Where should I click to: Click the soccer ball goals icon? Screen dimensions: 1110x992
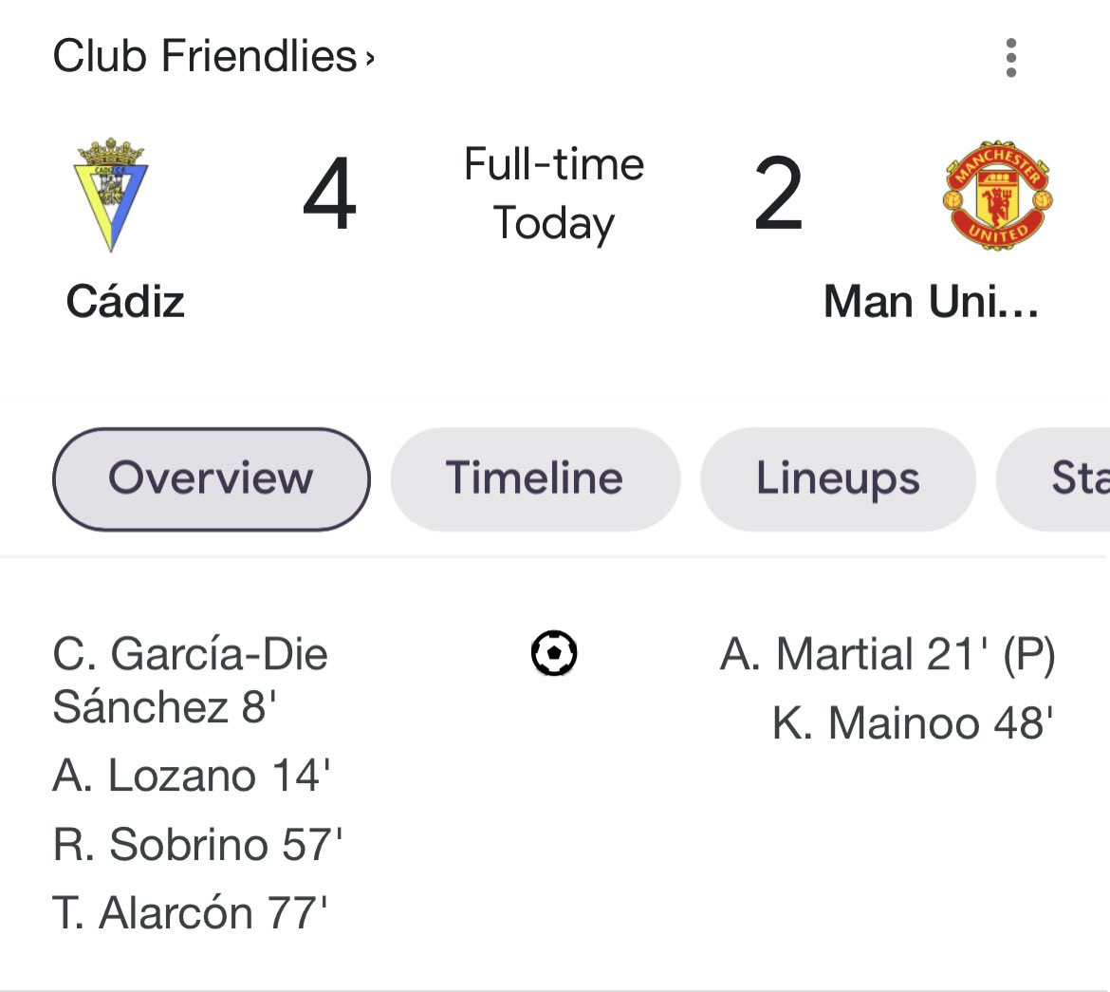554,654
